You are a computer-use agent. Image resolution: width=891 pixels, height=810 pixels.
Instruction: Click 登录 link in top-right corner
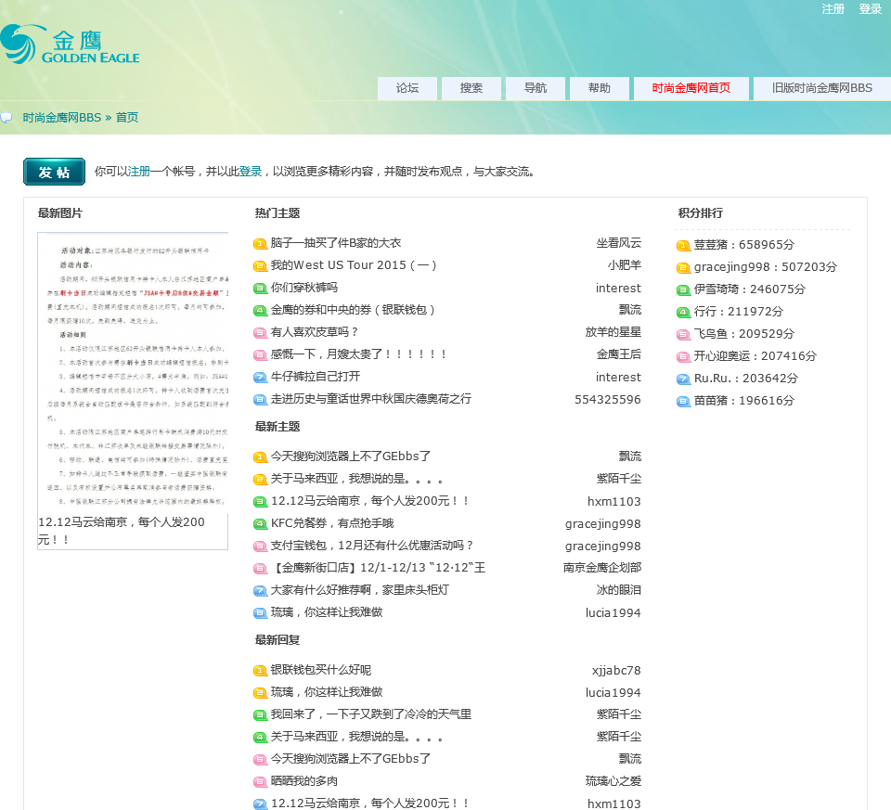(870, 9)
